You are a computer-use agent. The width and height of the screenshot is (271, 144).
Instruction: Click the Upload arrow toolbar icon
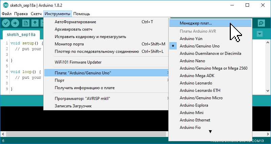tap(15, 23)
